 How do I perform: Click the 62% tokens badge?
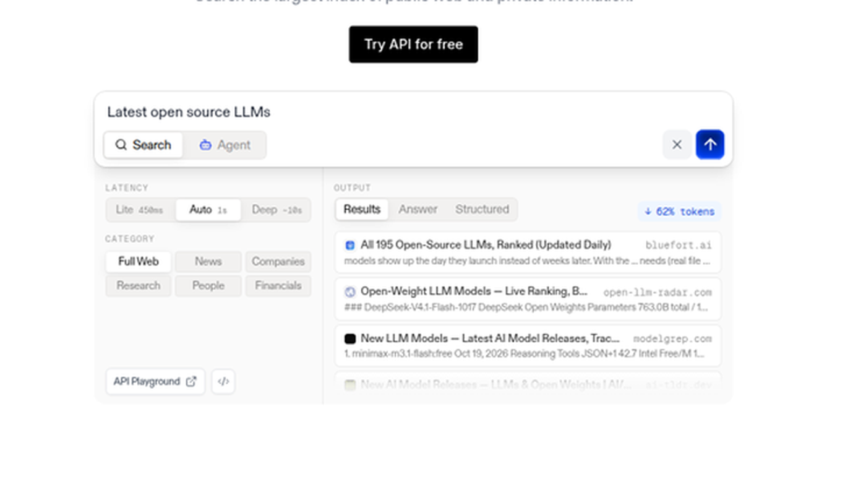[x=679, y=212]
